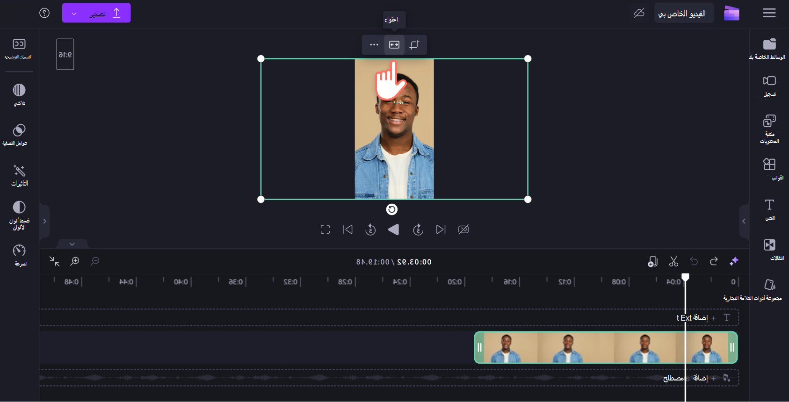789x402 pixels.
Task: Click the top-left resize handle of the preview
Action: coord(261,58)
